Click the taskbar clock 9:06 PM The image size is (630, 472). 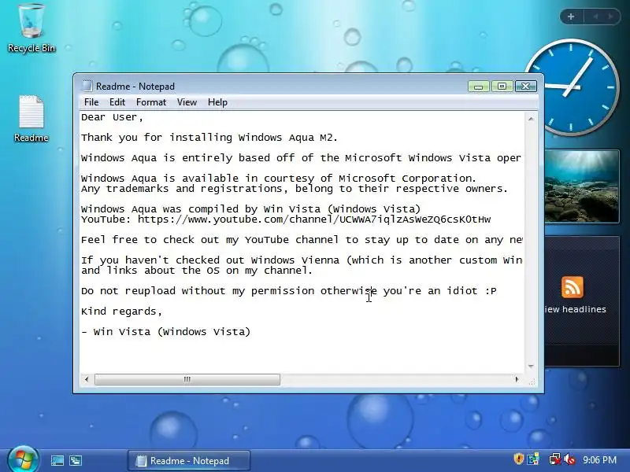pyautogui.click(x=599, y=459)
